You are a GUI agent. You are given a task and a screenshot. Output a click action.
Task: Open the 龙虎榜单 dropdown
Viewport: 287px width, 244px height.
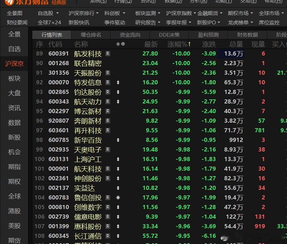click(240, 23)
